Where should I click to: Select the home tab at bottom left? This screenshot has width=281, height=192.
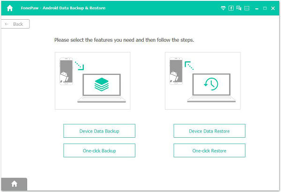[x=14, y=184]
